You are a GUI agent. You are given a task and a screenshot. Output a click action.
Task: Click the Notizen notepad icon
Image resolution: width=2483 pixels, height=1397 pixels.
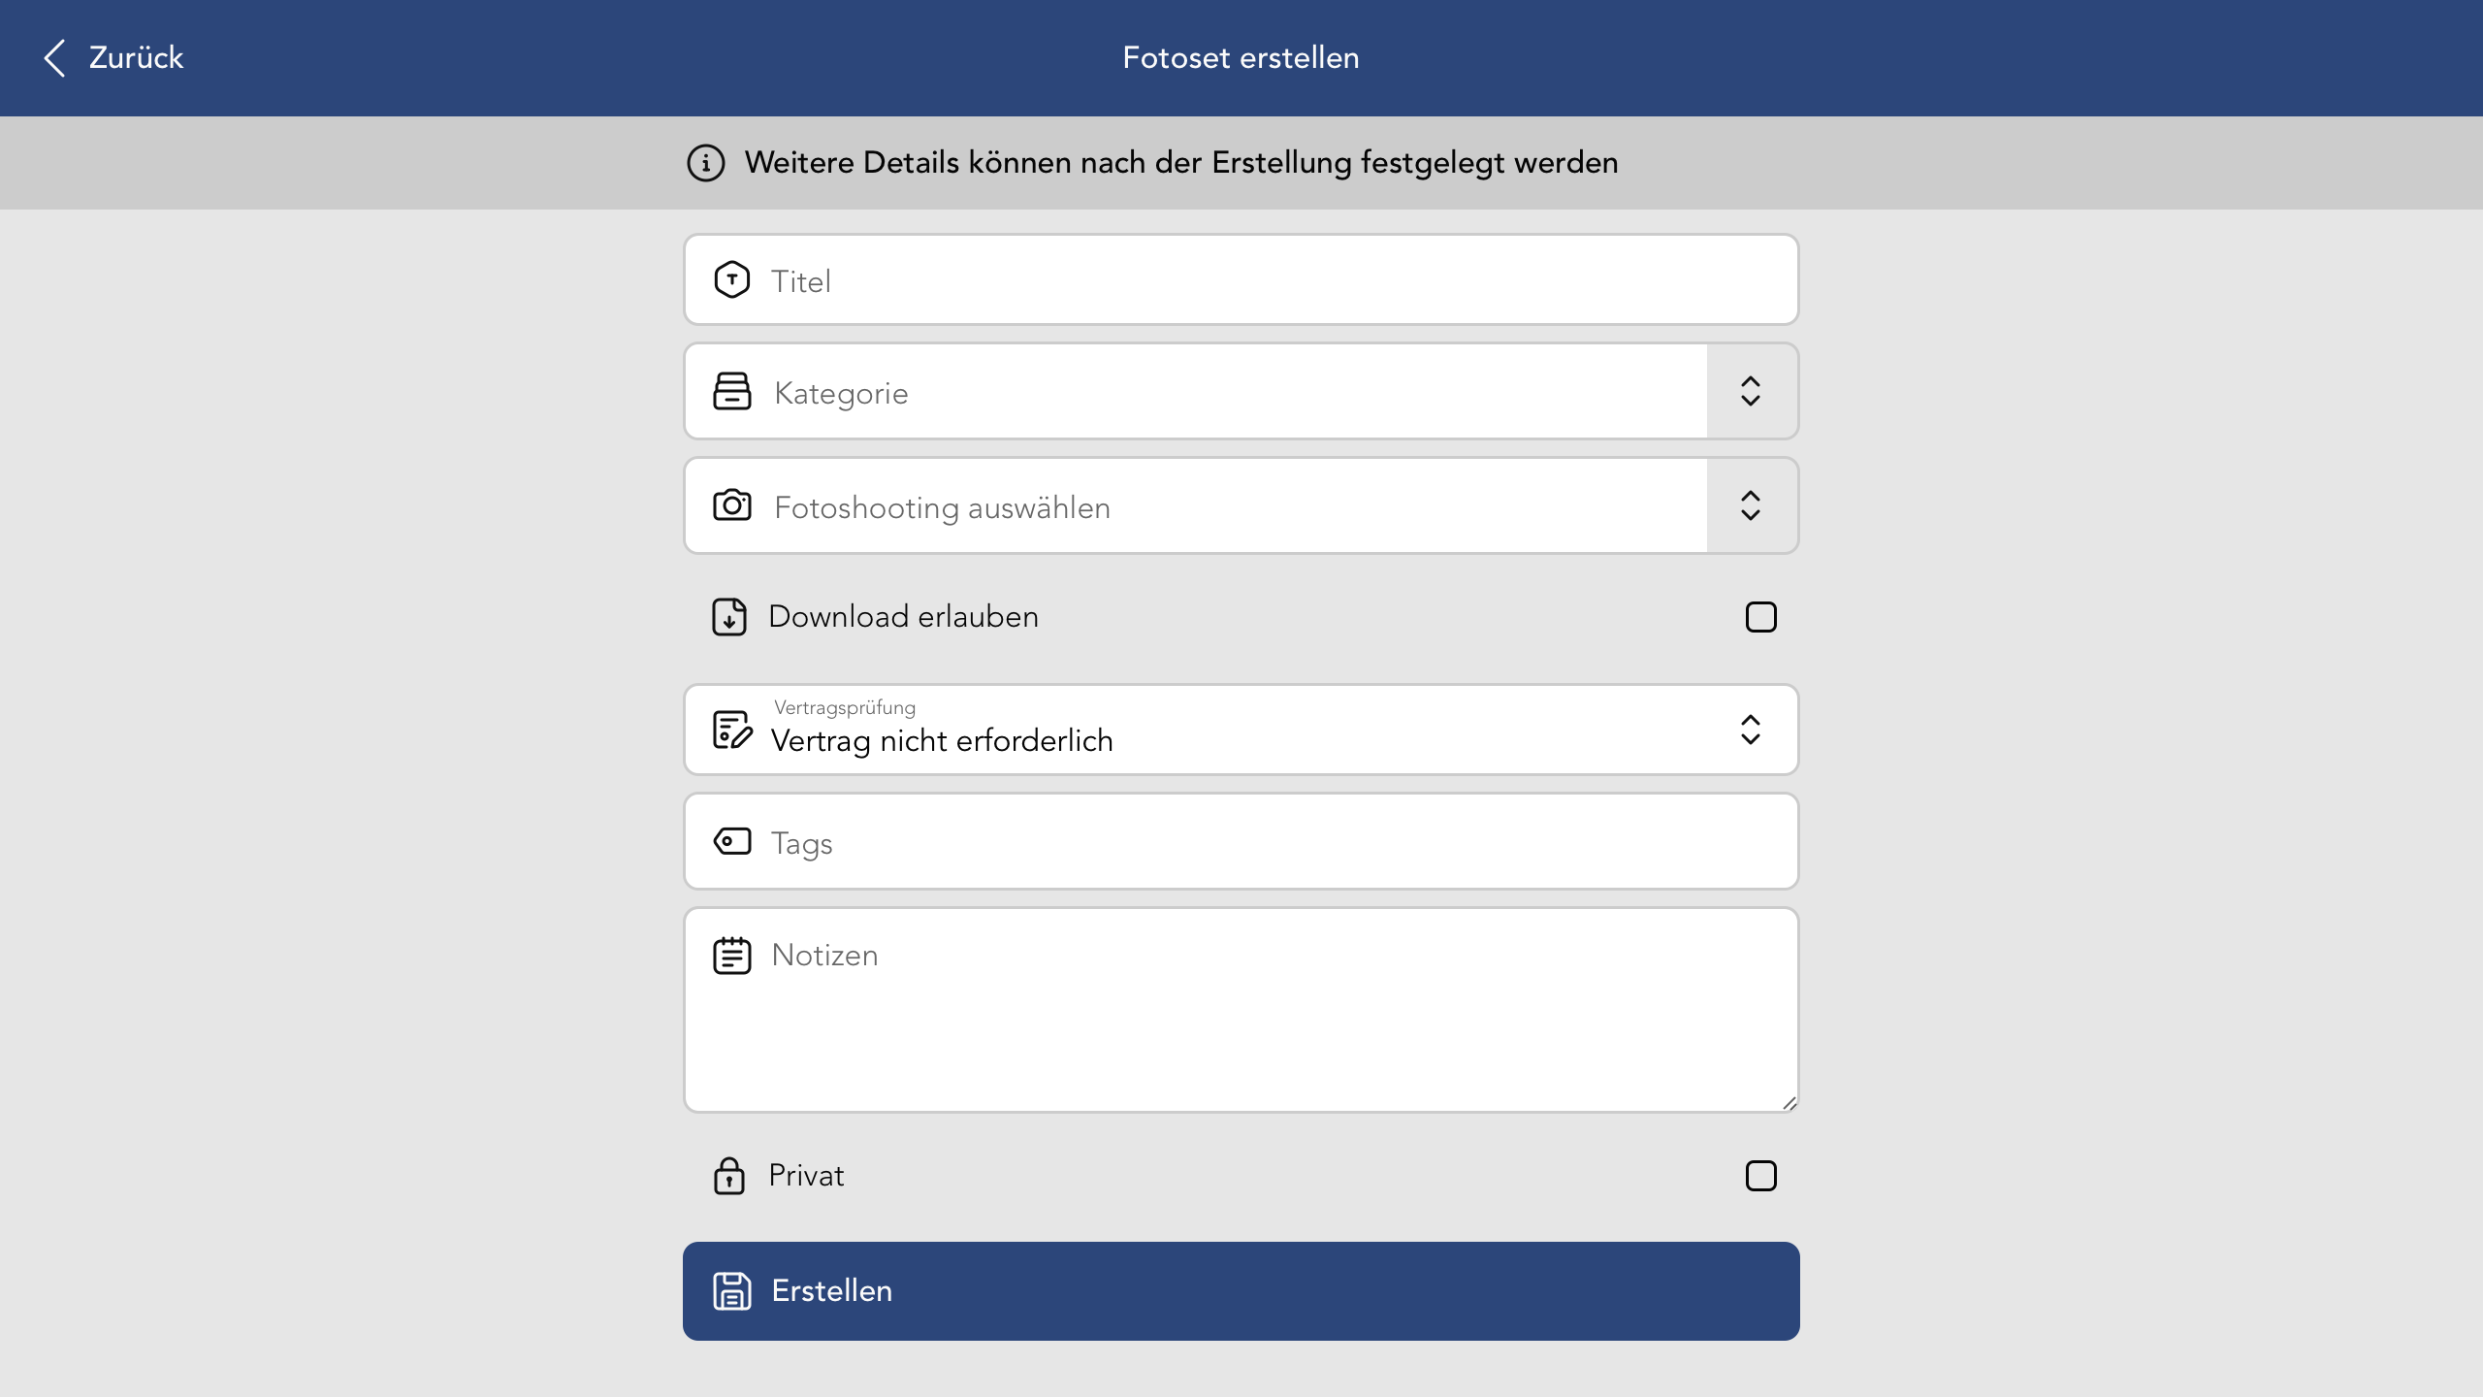(731, 956)
